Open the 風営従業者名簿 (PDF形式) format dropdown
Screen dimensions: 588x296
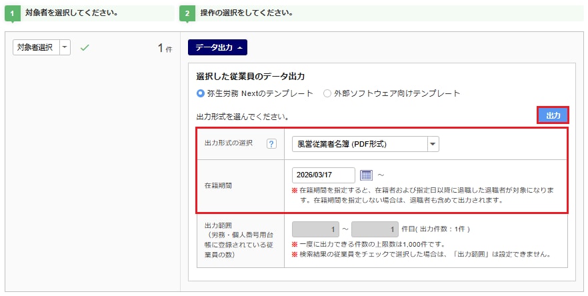coord(433,144)
